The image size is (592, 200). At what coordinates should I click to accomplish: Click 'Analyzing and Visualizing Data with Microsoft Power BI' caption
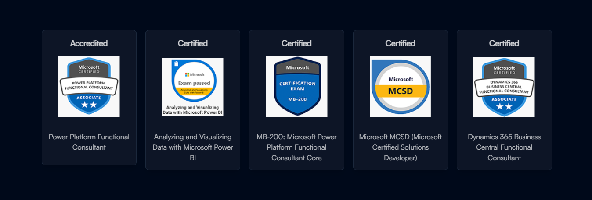pos(193,147)
